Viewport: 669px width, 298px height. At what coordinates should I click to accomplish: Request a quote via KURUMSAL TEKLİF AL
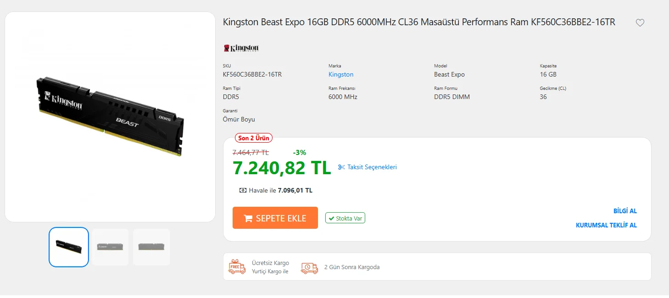606,225
